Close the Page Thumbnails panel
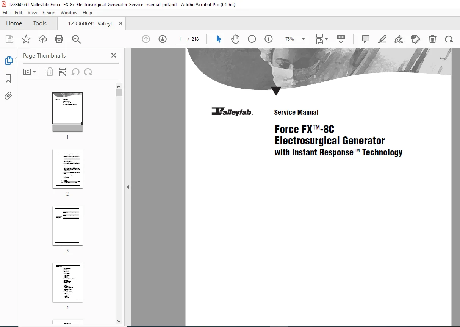The image size is (460, 327). (x=113, y=55)
